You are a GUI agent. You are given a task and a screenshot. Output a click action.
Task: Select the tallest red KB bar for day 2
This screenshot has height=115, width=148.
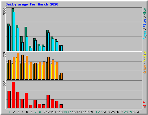[x=13, y=95]
